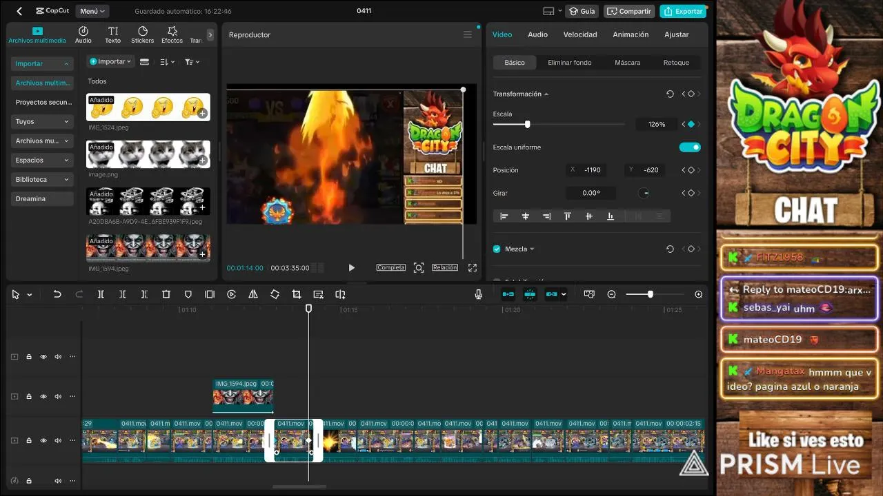Toggle the Escala keyframe diamond

[x=691, y=124]
